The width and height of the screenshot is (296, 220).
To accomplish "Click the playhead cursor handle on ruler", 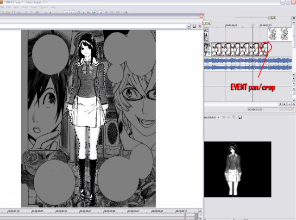I will pyautogui.click(x=253, y=25).
